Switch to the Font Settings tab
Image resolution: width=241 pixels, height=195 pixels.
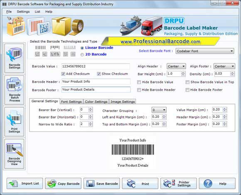71,102
